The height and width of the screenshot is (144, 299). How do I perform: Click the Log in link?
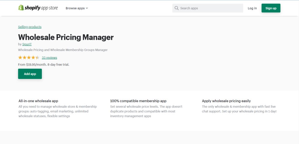point(252,8)
